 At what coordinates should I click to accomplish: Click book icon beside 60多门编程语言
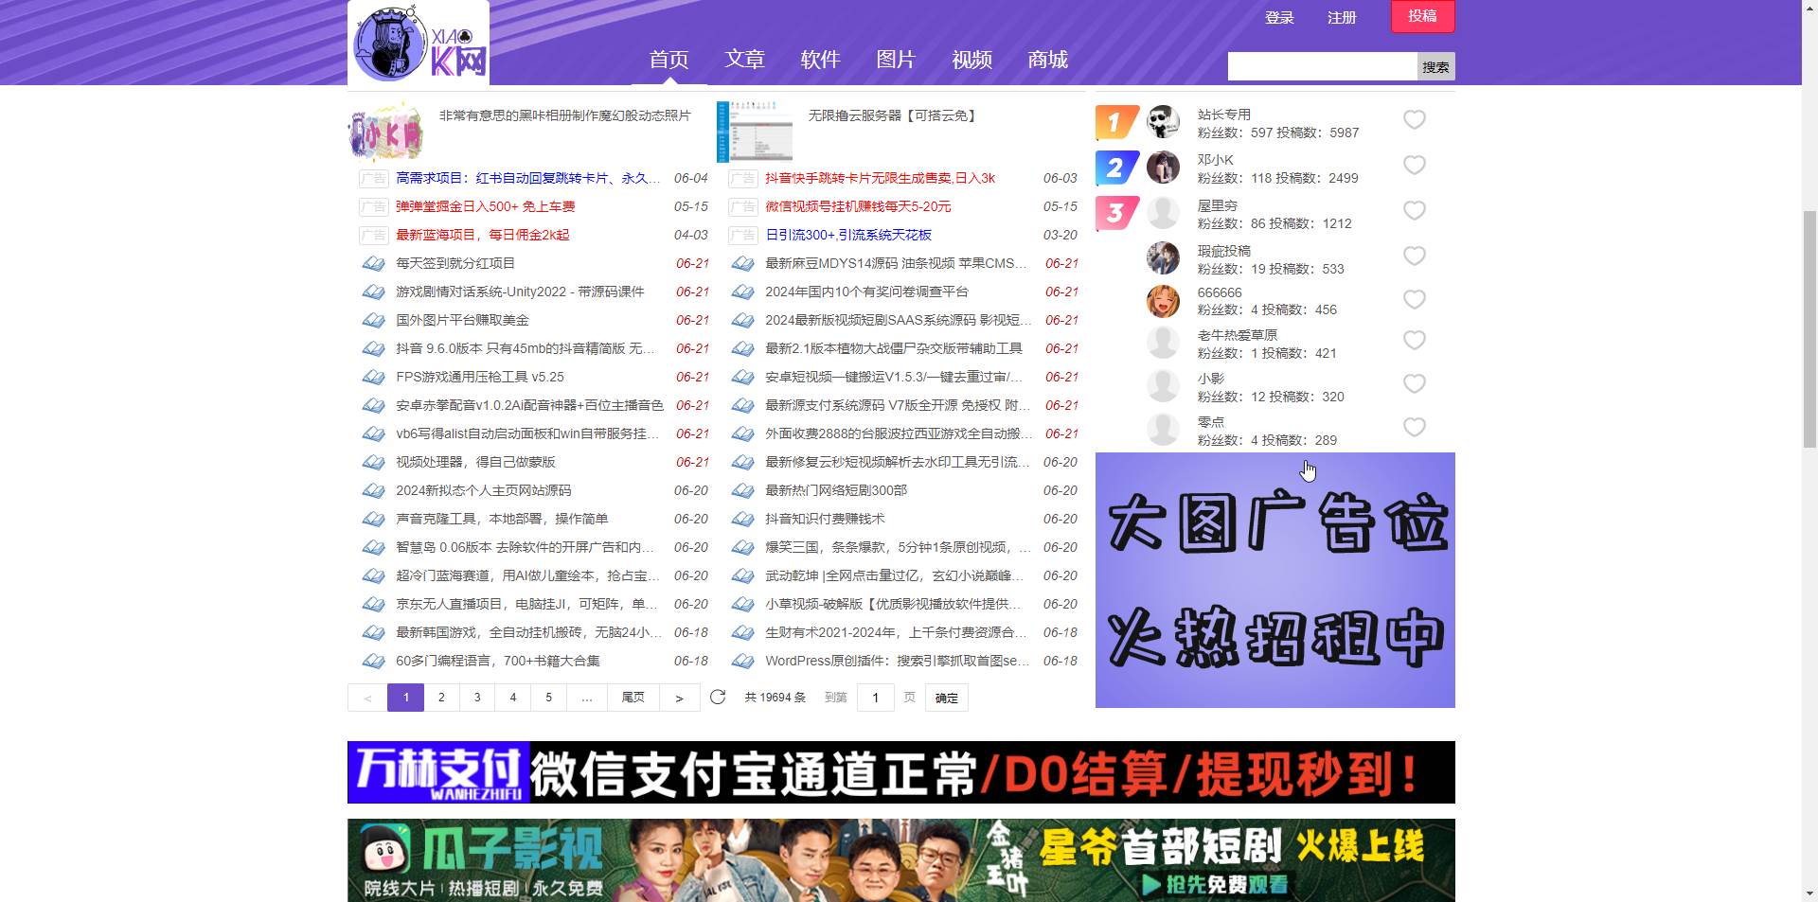pos(373,662)
